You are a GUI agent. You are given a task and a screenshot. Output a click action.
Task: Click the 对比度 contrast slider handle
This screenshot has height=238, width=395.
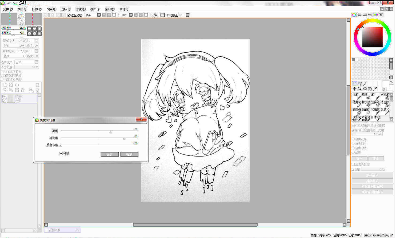tap(124, 139)
